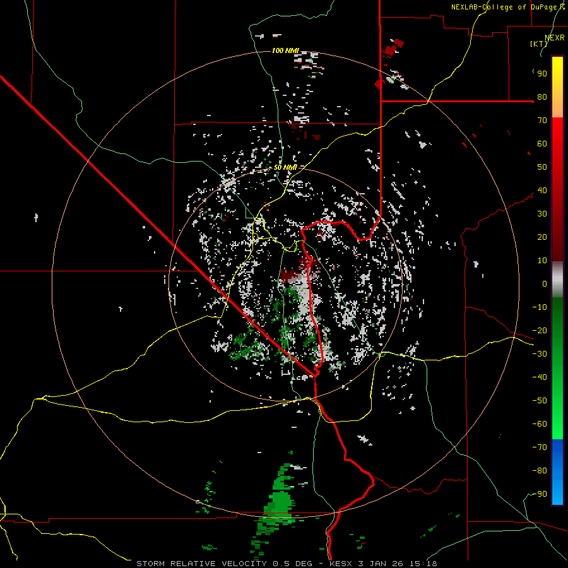Click the positive 60 scale label
Viewport: 568px width, 568px height.
tap(542, 143)
